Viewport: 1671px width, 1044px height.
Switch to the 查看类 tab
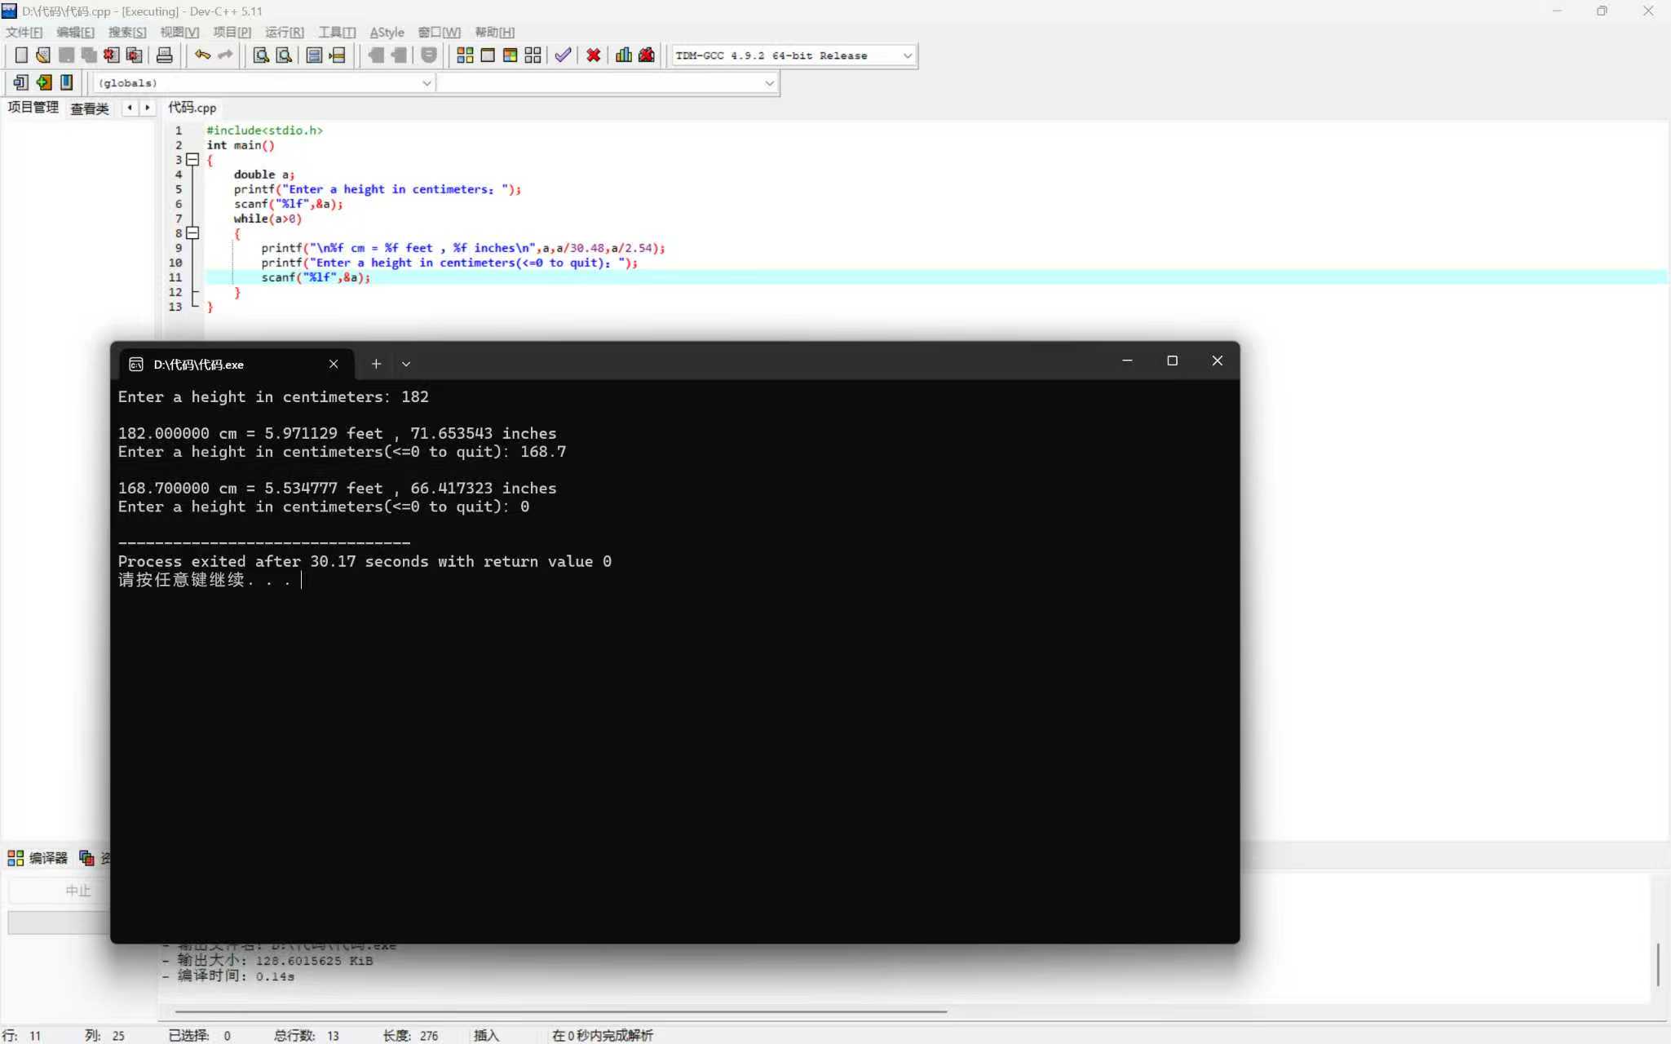click(89, 108)
